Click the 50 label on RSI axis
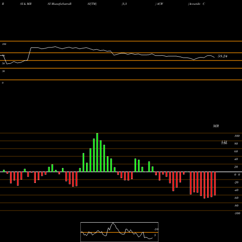 click(3, 63)
